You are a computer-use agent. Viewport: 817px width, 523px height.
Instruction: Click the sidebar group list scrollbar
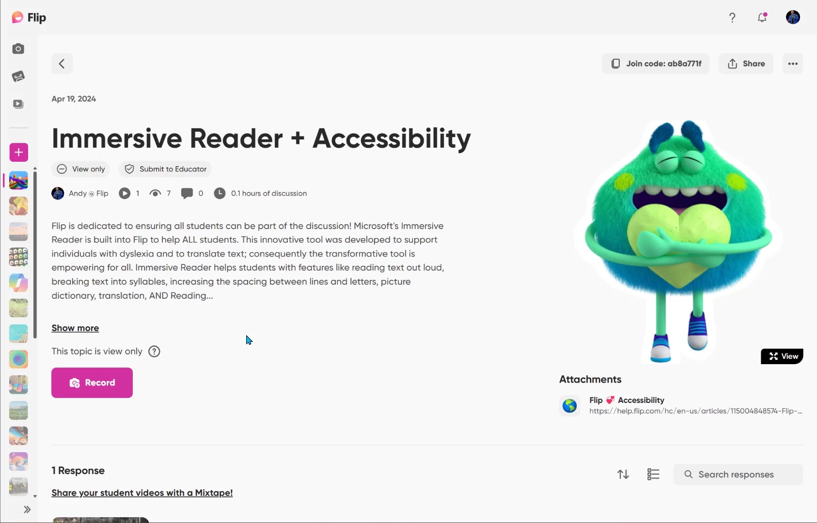click(35, 255)
